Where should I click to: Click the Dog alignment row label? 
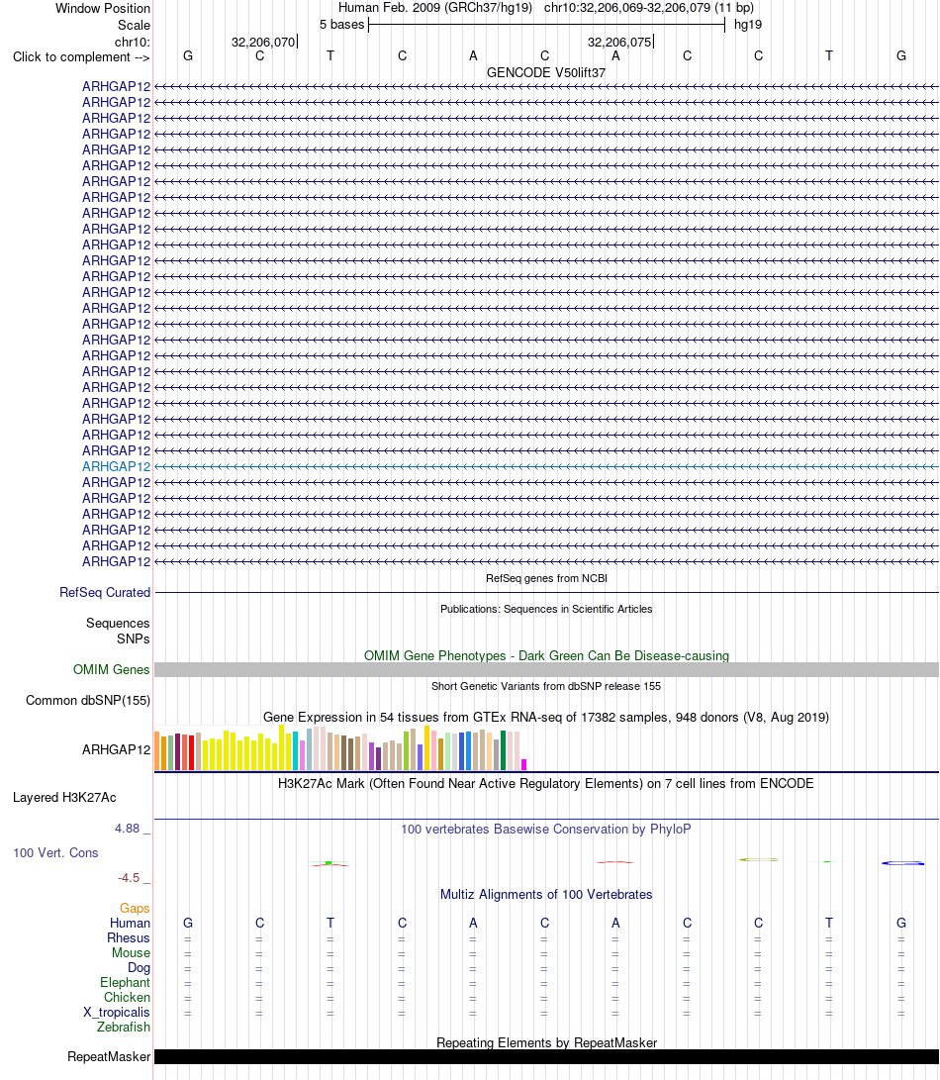(139, 968)
